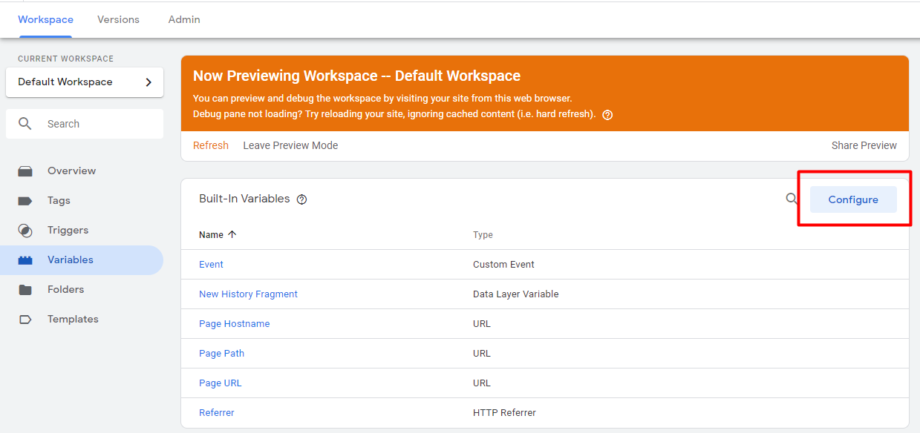920x433 pixels.
Task: Click Share Preview
Action: [864, 145]
